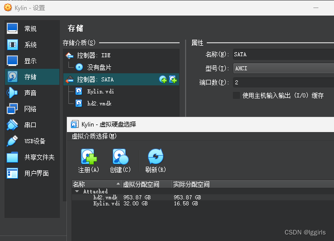Image resolution: width=334 pixels, height=241 pixels.
Task: Click the hd2.vmdk hard disk icon
Action: pyautogui.click(x=79, y=103)
